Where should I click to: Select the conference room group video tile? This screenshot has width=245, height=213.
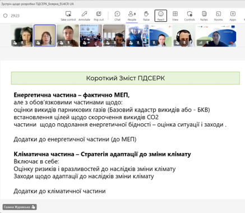pos(91,35)
